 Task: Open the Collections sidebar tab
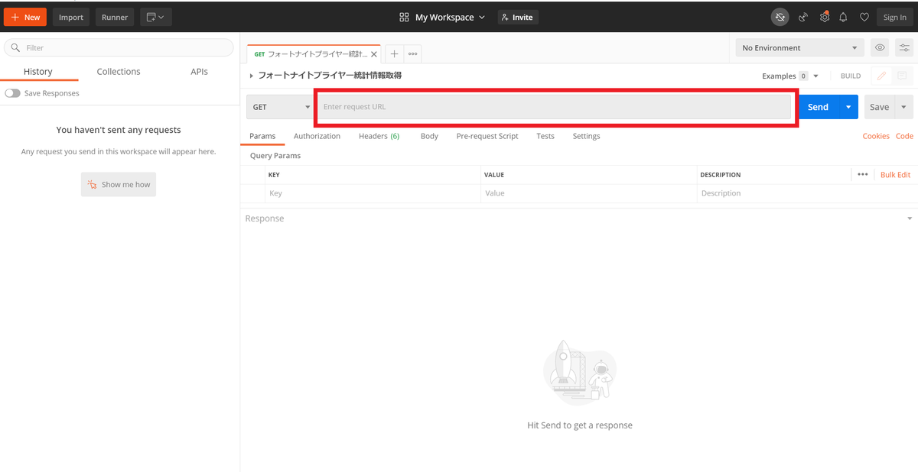point(118,71)
